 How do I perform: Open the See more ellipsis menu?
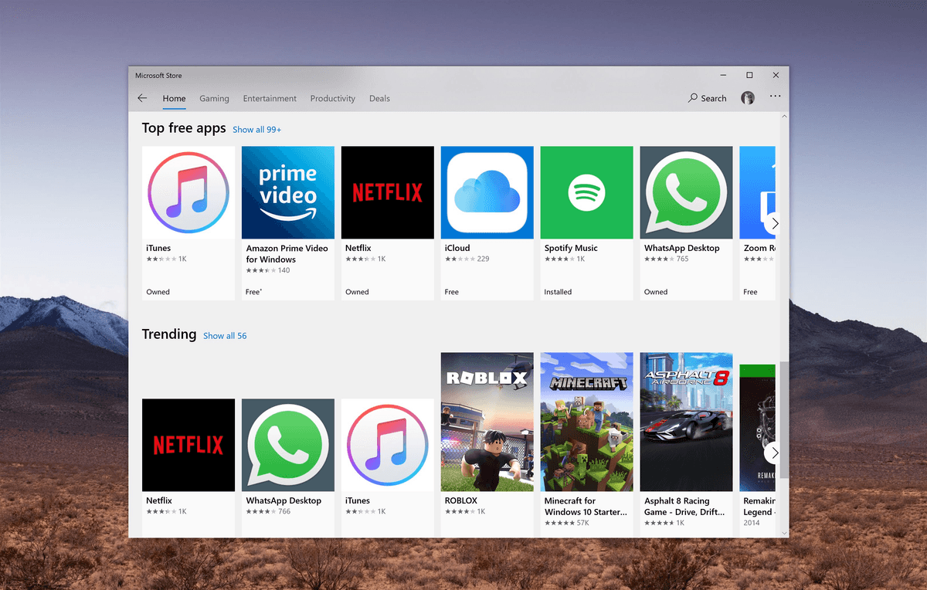[775, 95]
